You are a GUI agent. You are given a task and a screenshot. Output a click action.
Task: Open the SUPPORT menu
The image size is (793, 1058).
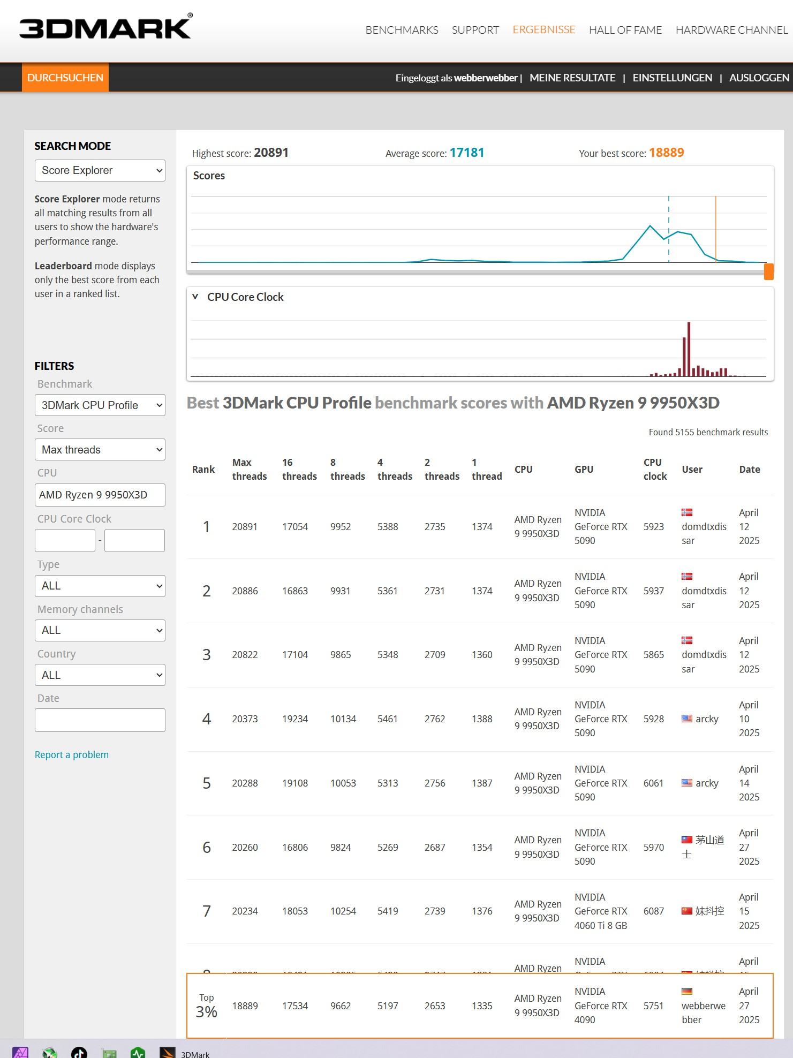coord(475,30)
